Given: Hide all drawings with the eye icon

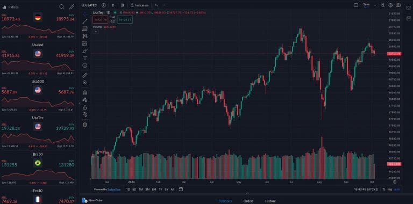Looking at the screenshot, I should 85,114.
